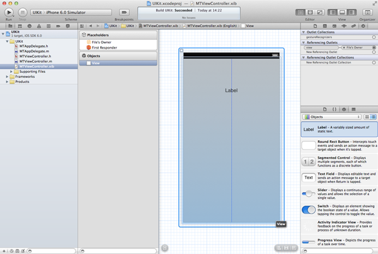378x254 pixels.
Task: Click the Label in the canvas view
Action: (231, 91)
